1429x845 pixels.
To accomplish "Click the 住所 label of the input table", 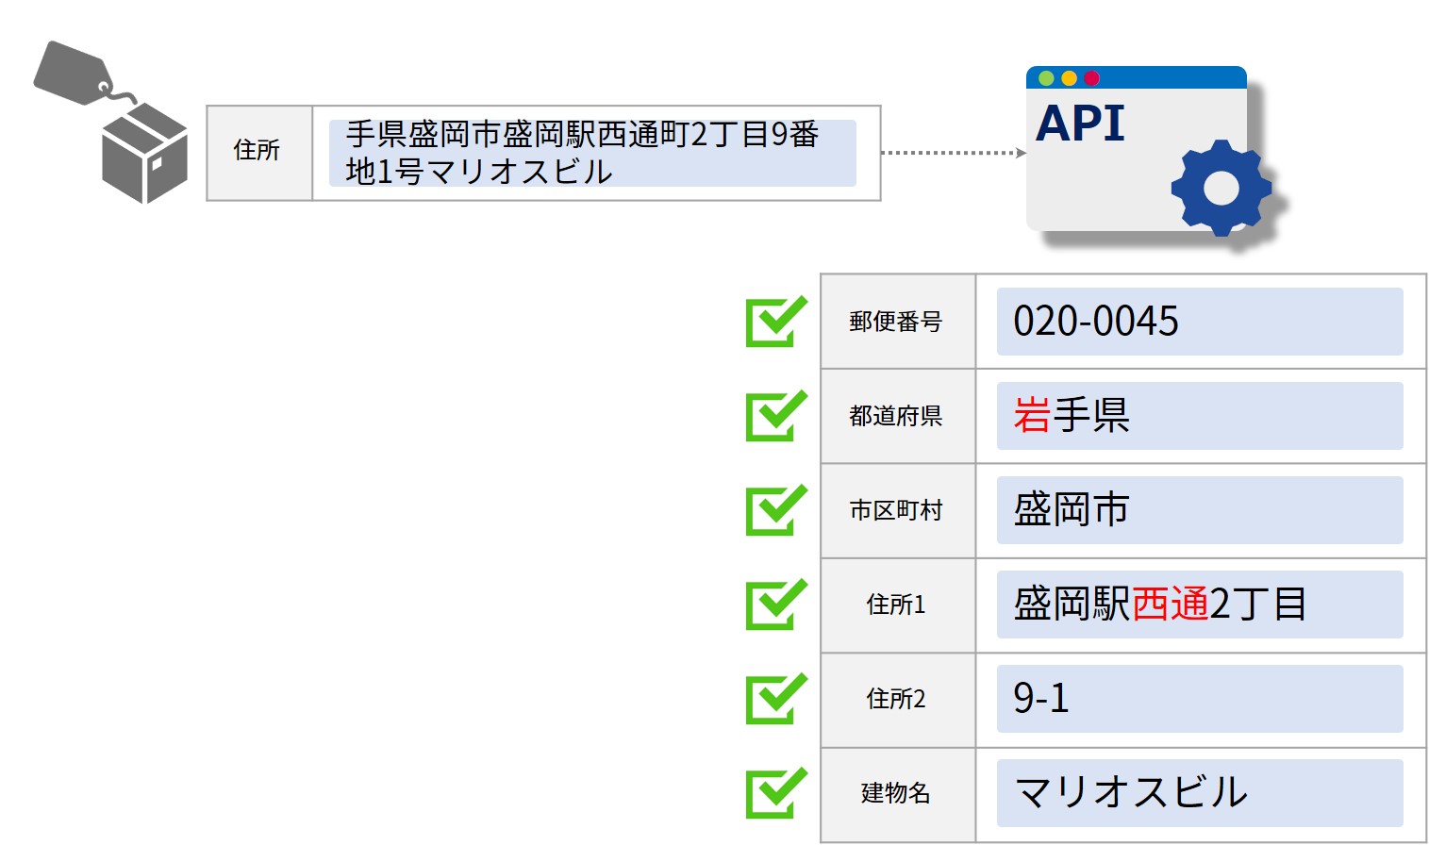I will click(259, 153).
